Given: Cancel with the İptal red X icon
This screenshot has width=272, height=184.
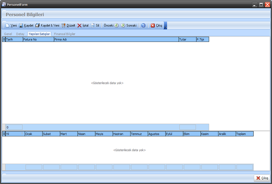Looking at the screenshot, I should pyautogui.click(x=79, y=26).
